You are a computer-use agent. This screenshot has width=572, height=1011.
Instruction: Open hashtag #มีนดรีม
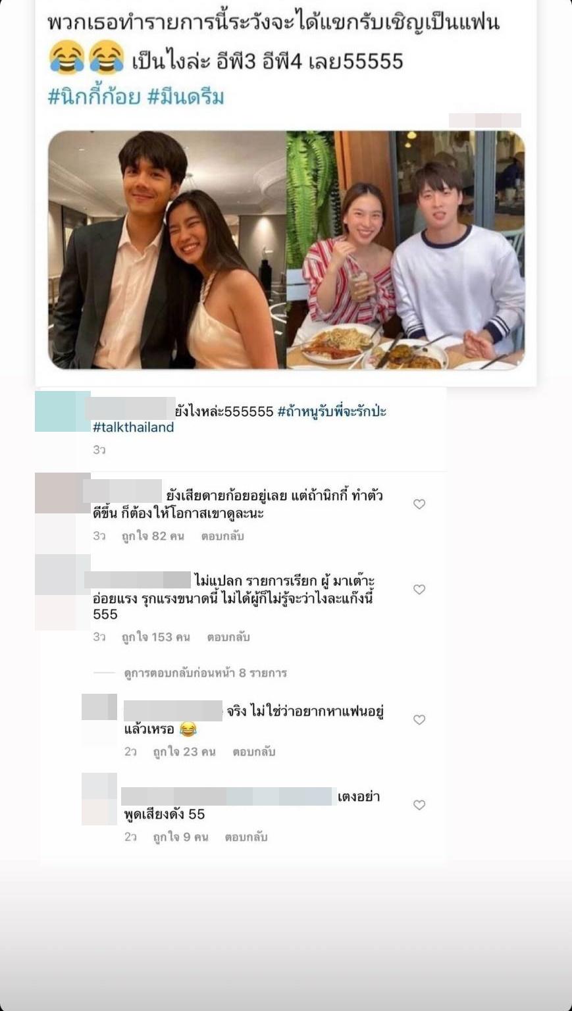(186, 97)
